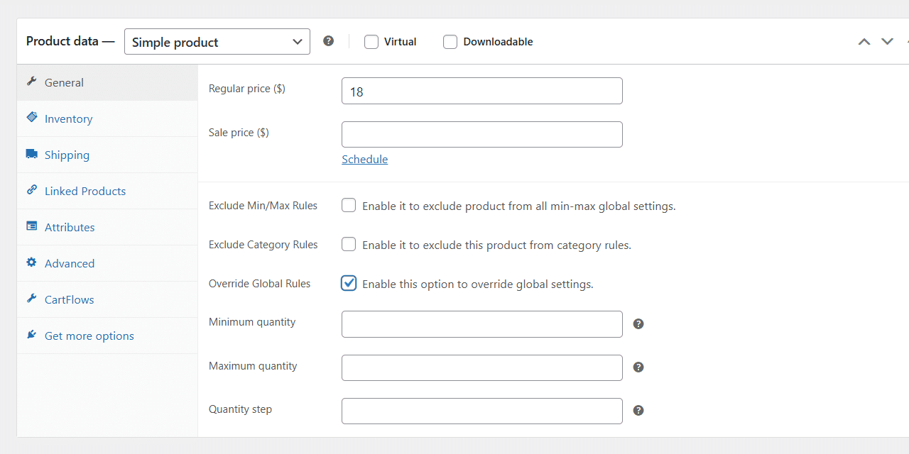Open the CartFlows tab
The width and height of the screenshot is (909, 454).
[x=107, y=299]
